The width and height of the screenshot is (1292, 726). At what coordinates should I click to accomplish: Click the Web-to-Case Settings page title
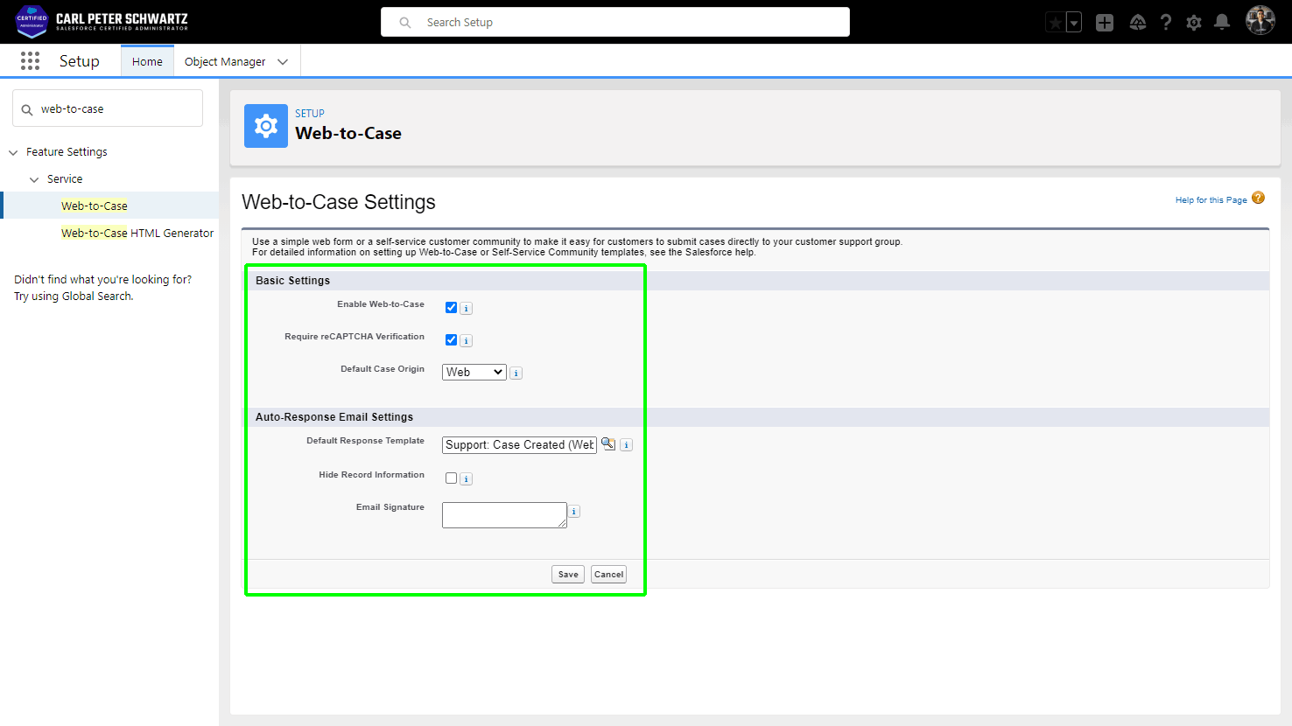(339, 202)
